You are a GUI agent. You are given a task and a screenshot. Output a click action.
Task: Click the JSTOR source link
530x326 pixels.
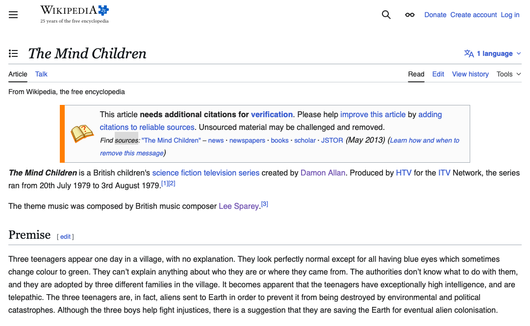(x=332, y=141)
